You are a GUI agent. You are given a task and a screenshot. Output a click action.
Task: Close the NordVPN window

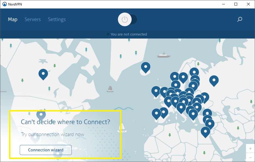tap(248, 4)
